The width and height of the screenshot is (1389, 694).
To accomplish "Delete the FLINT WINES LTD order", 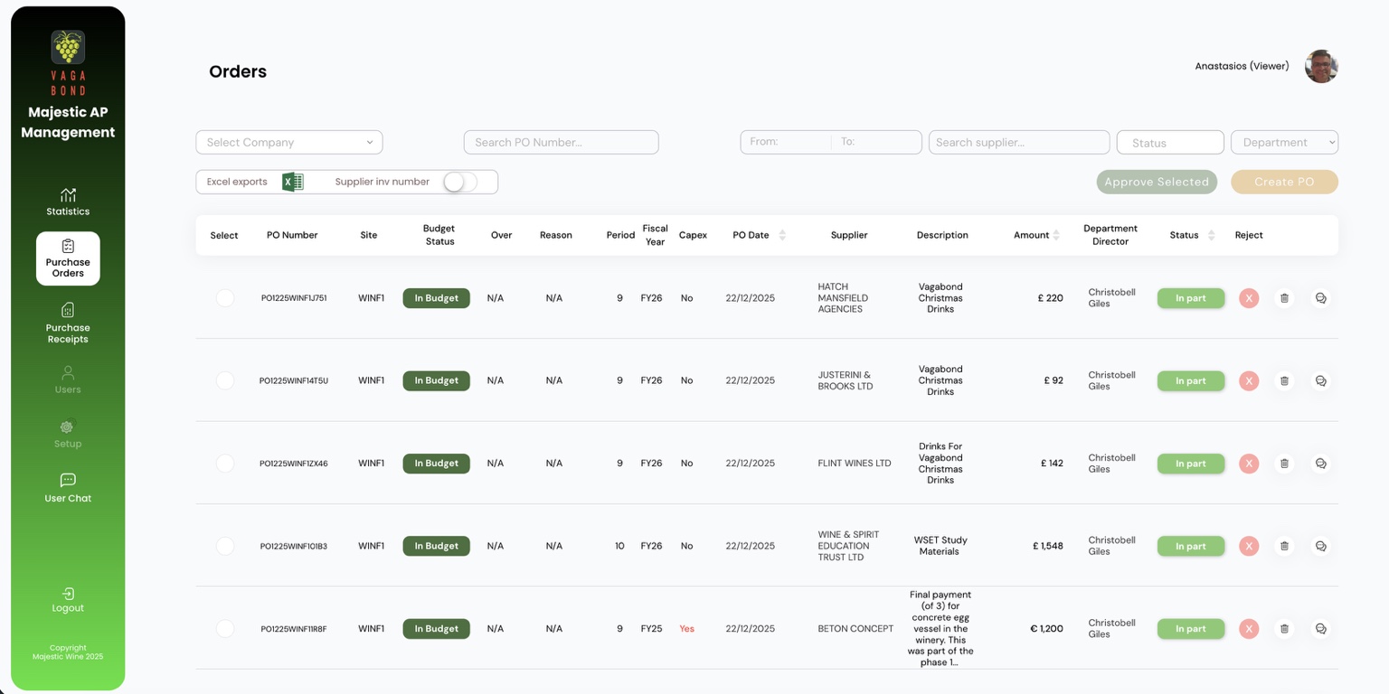I will (1284, 464).
